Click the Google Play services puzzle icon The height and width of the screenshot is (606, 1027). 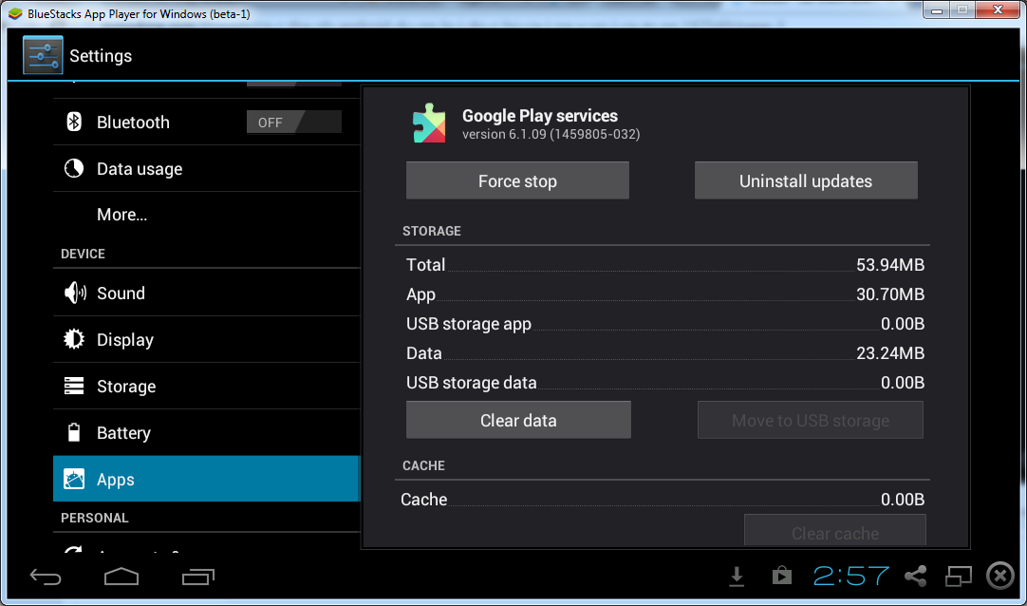pyautogui.click(x=429, y=123)
